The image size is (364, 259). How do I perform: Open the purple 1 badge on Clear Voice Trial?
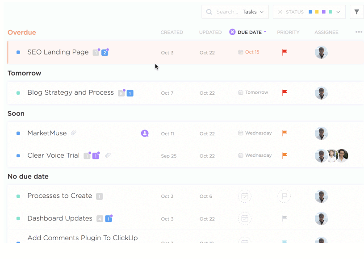[96, 156]
